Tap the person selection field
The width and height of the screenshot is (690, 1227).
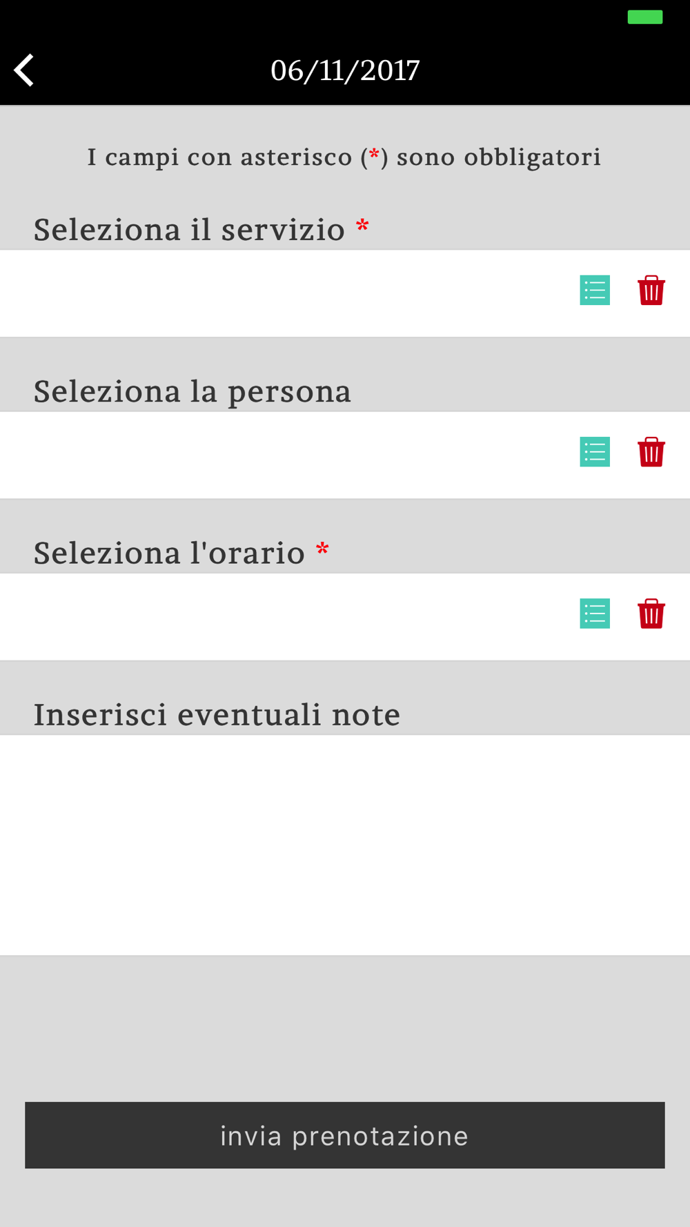(x=345, y=455)
